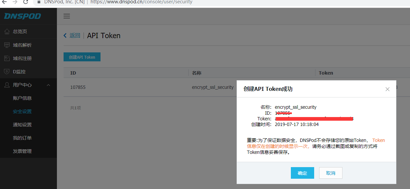Open 账户信息 submenu item
The height and width of the screenshot is (189, 410).
click(x=22, y=98)
